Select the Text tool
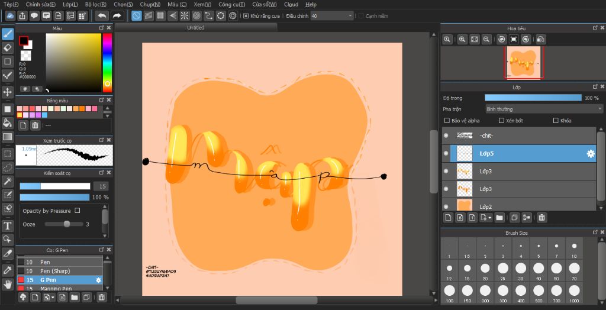The width and height of the screenshot is (606, 310). (7, 225)
